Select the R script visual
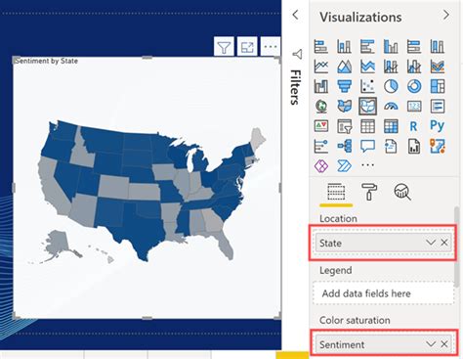463x359 pixels. pyautogui.click(x=413, y=126)
